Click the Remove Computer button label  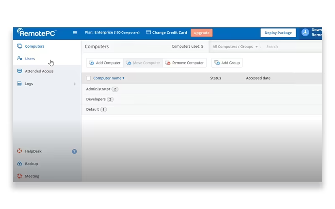(188, 63)
